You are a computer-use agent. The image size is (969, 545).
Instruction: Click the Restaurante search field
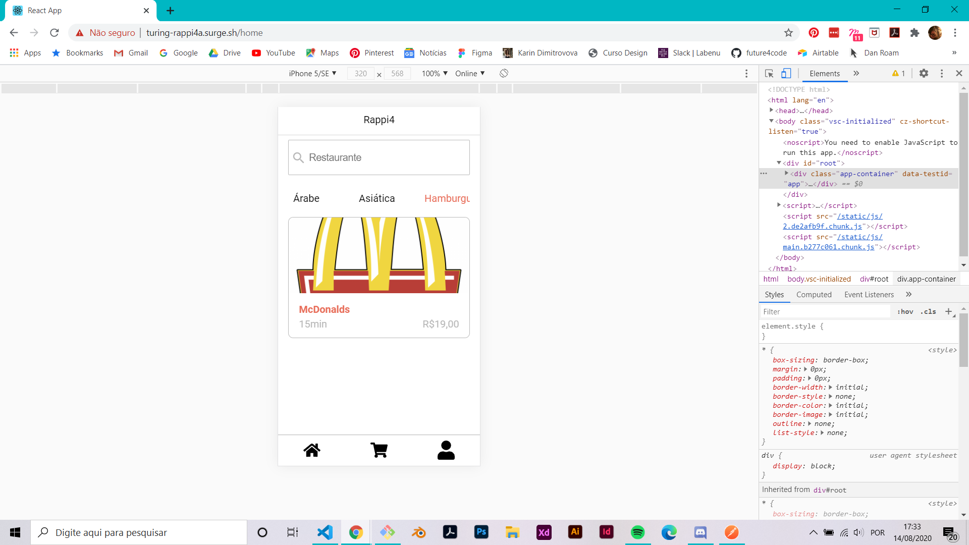pos(379,157)
